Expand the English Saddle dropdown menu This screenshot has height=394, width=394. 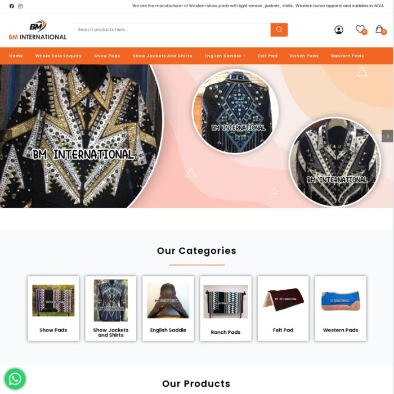225,56
